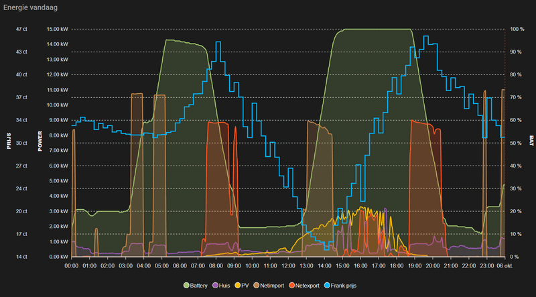536x297 pixels.
Task: Click the 00:00 time axis label
Action: [72, 266]
